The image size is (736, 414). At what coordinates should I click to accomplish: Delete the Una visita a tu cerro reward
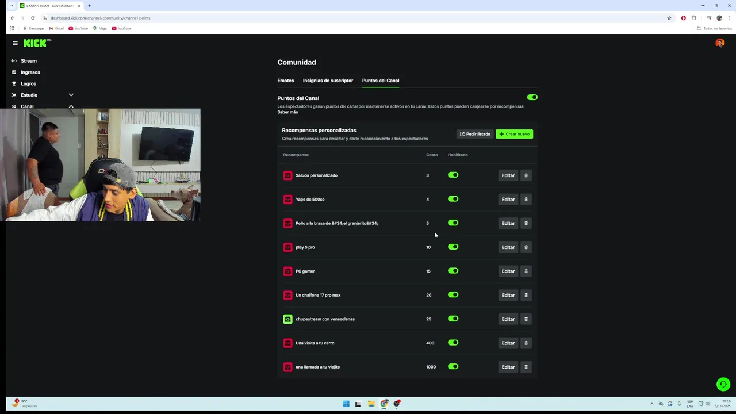point(526,343)
